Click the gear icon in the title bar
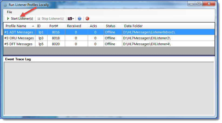The width and height of the screenshot is (222, 123). coord(5,5)
